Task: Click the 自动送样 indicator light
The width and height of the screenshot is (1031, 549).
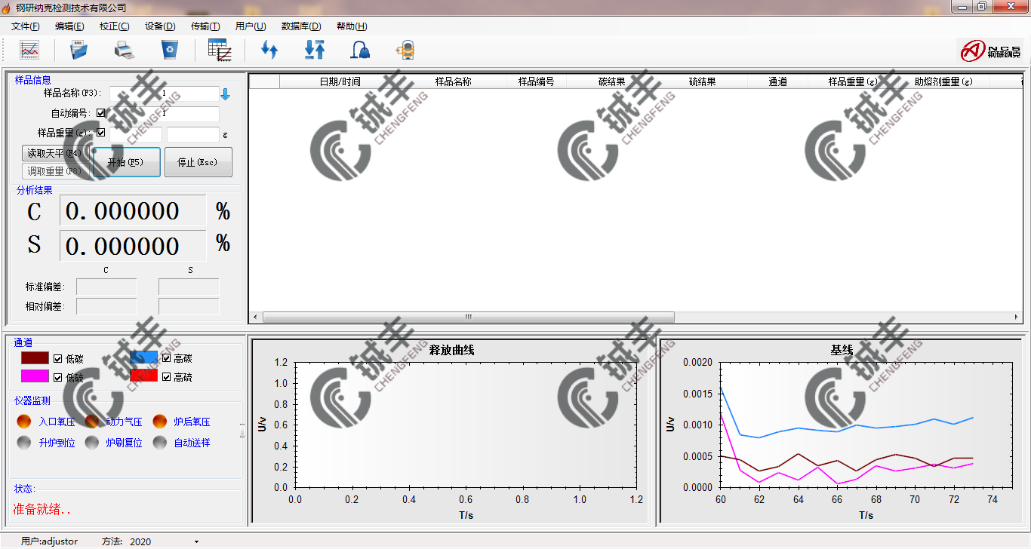Action: pyautogui.click(x=160, y=443)
